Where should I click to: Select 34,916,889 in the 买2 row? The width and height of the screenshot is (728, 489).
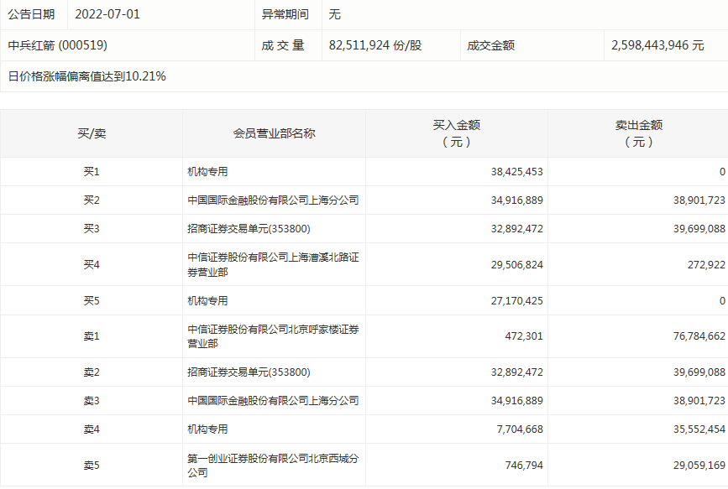click(x=516, y=200)
